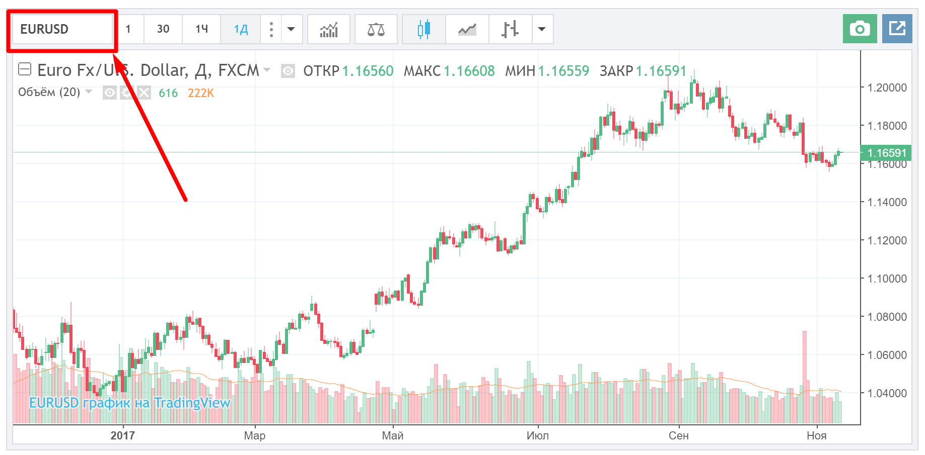Image resolution: width=925 pixels, height=455 pixels.
Task: Click the compare symbols scales icon
Action: (376, 30)
